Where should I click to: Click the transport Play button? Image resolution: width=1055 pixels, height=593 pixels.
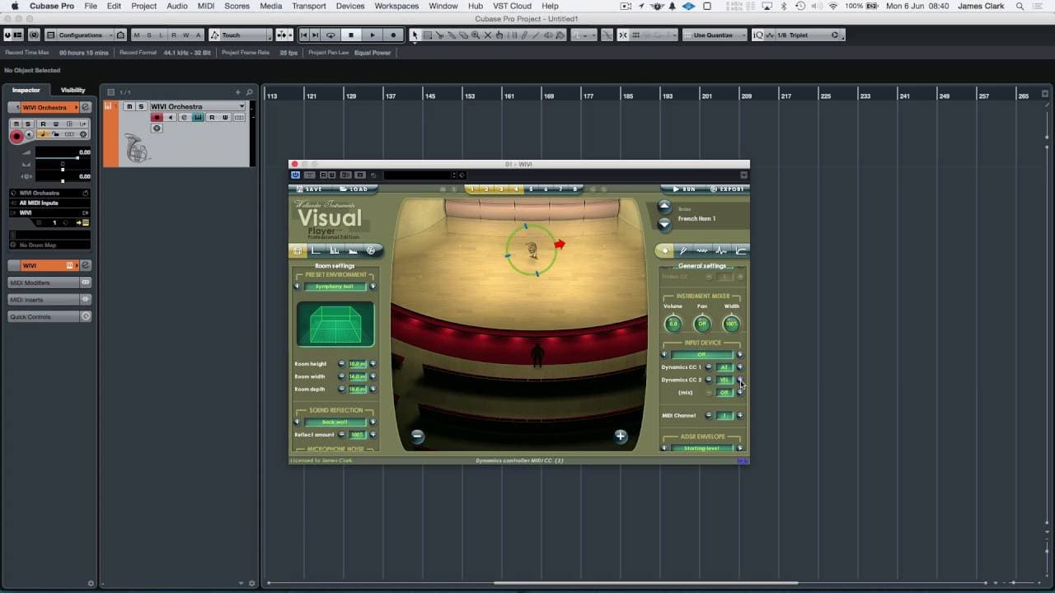click(373, 35)
